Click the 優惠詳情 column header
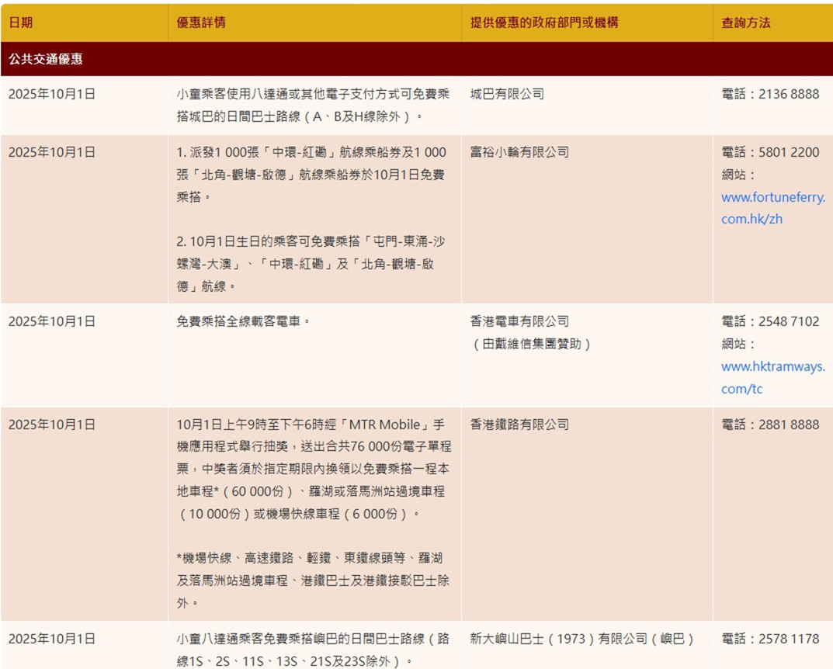This screenshot has height=669, width=833. tap(201, 23)
